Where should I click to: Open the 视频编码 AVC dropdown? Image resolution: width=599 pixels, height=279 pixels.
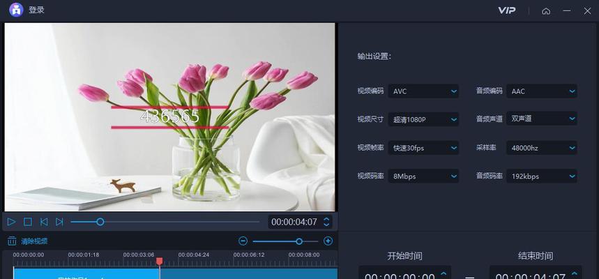423,91
